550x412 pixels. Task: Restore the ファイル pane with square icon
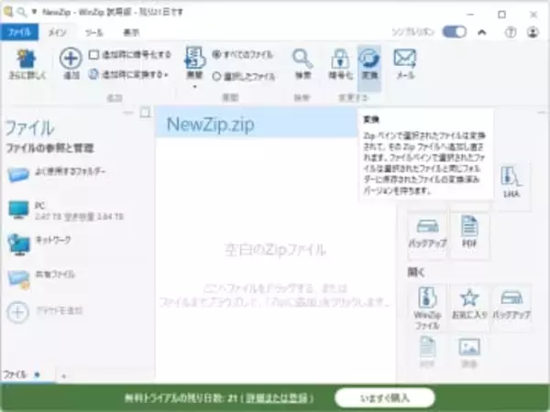(x=145, y=113)
